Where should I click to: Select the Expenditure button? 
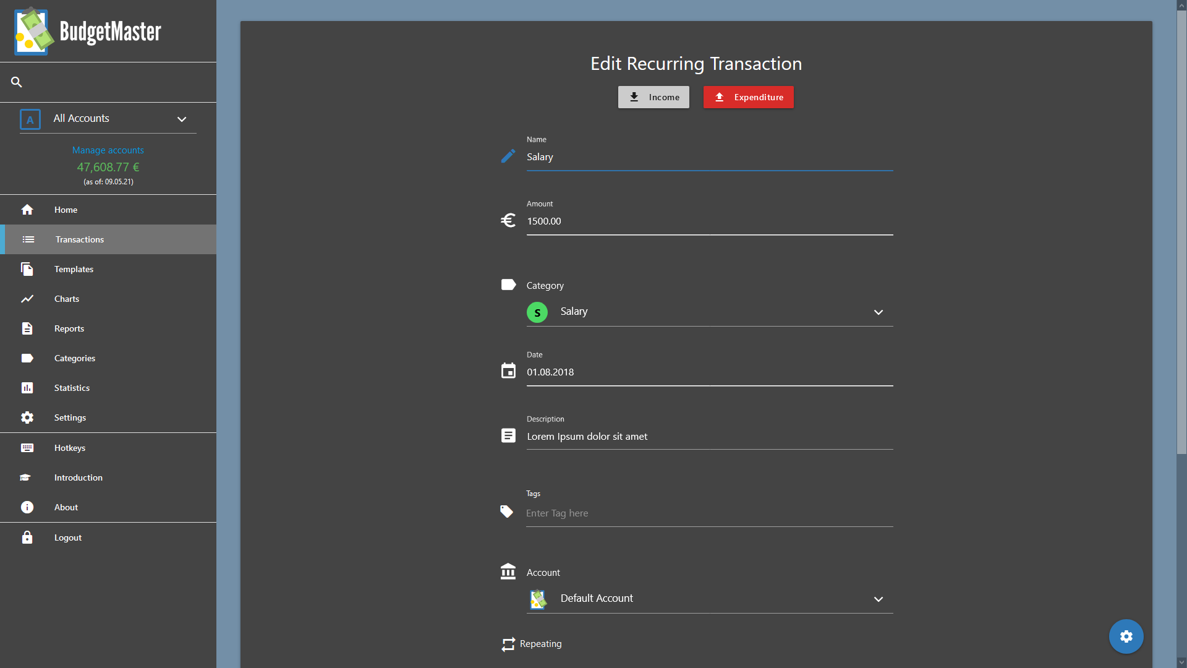pyautogui.click(x=748, y=97)
